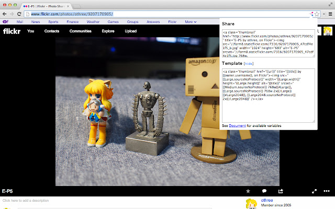Open the othree profile link
This screenshot has width=335, height=209.
pyautogui.click(x=267, y=200)
